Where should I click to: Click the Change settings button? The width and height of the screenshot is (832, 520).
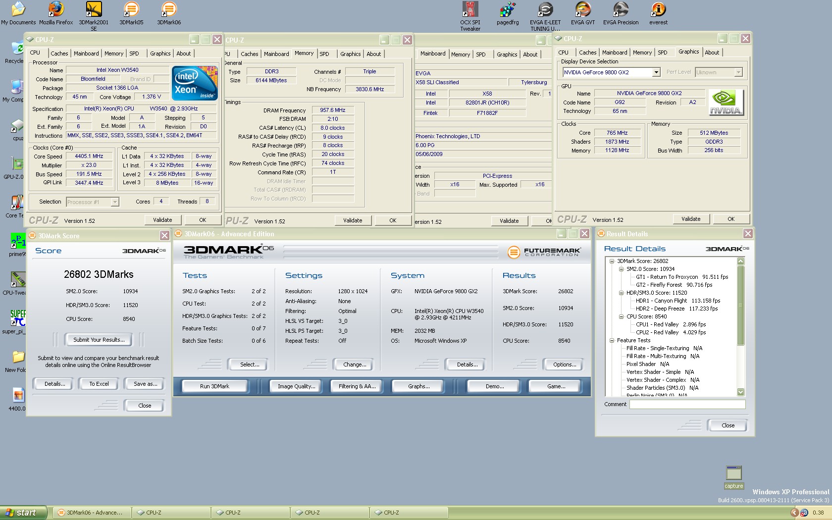(x=355, y=364)
